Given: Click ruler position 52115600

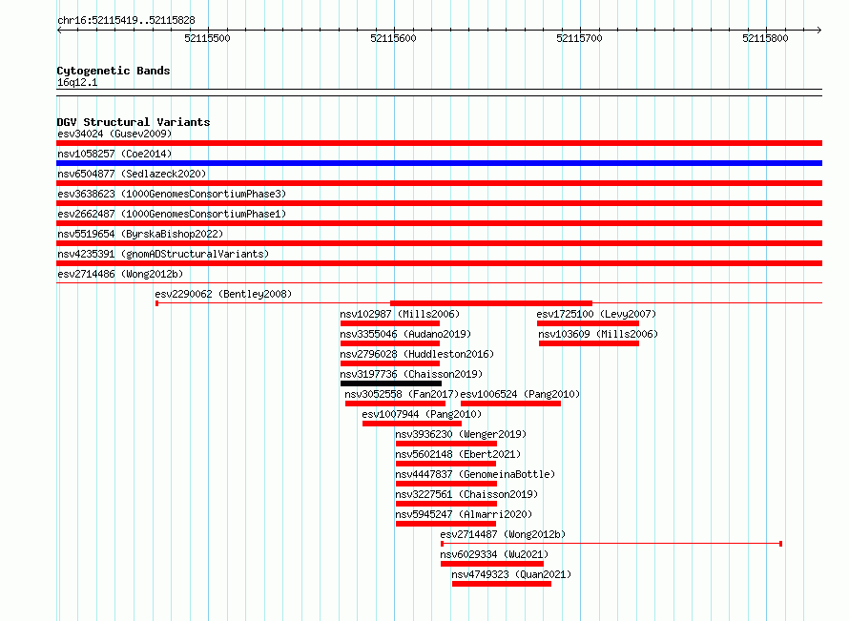Looking at the screenshot, I should [x=394, y=38].
